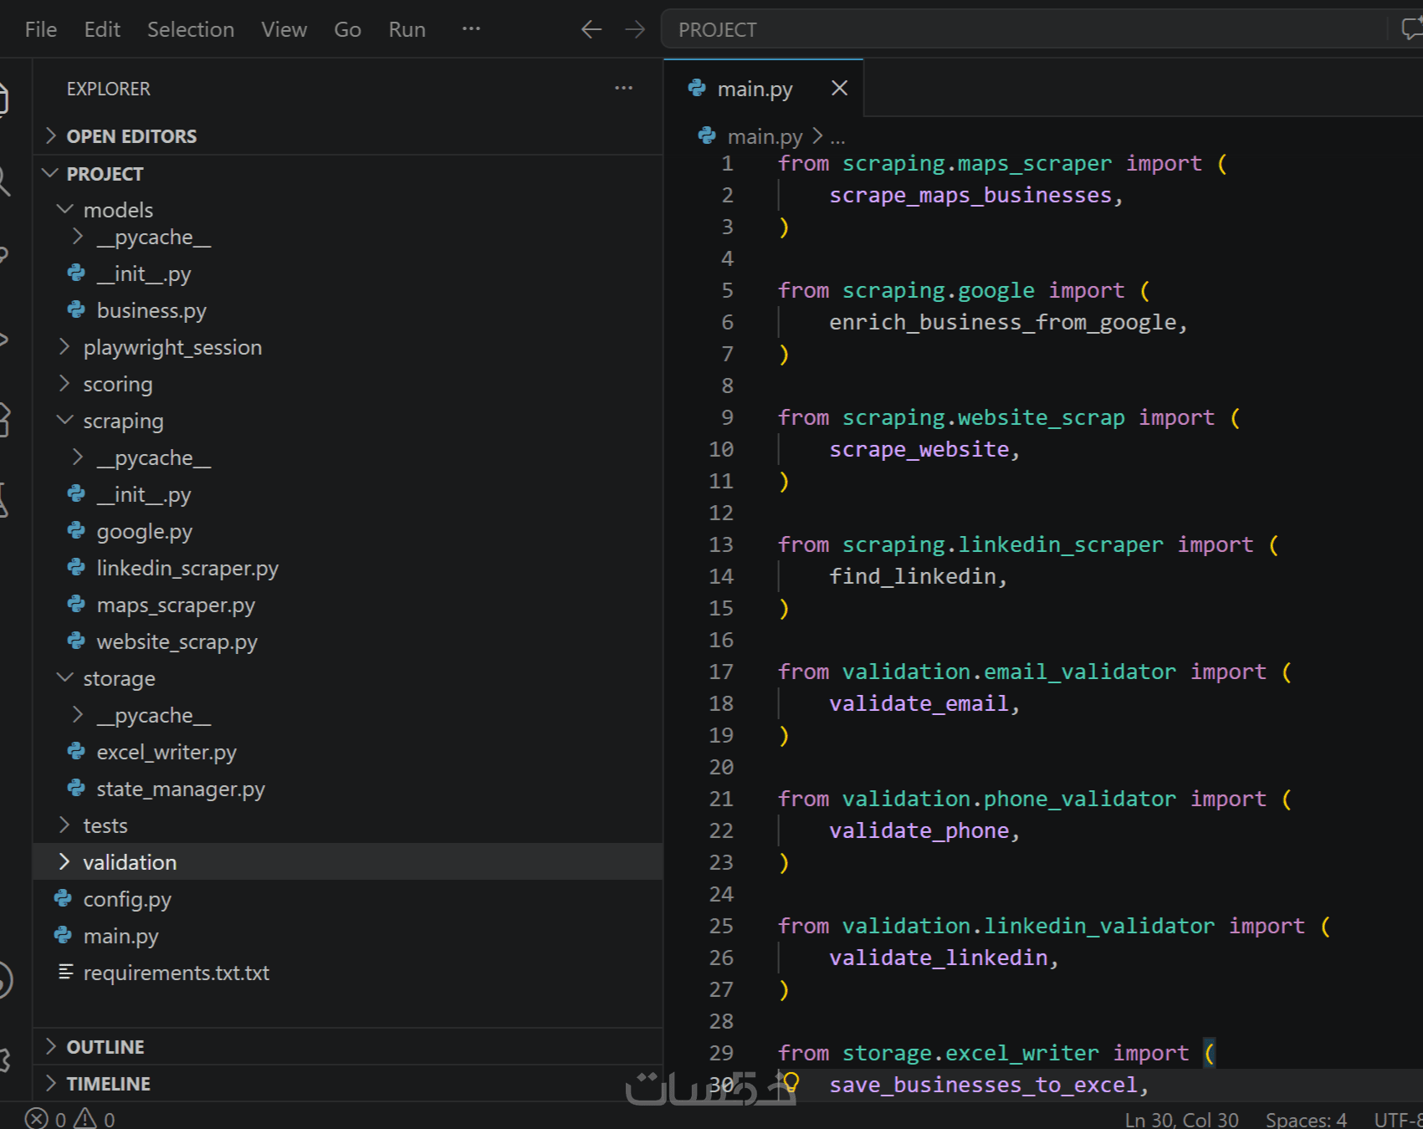The width and height of the screenshot is (1423, 1129).
Task: Open linkedin_scraper.py in the explorer
Action: coord(187,568)
